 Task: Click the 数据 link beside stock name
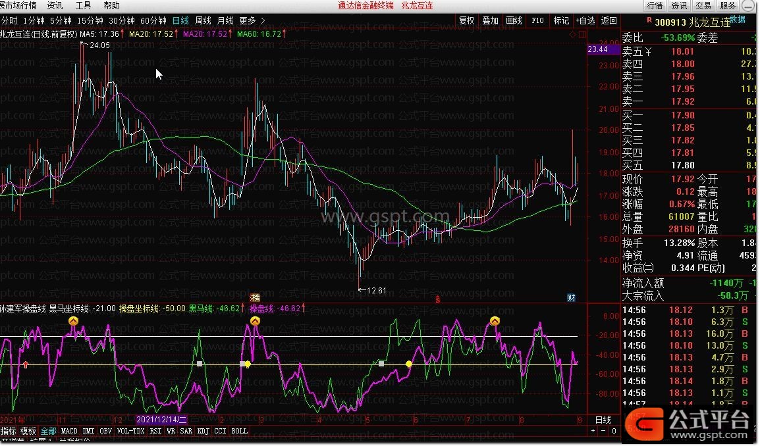[x=737, y=19]
